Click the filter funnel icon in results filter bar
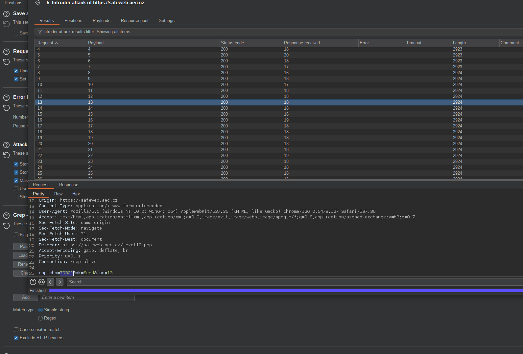Viewport: 523px width, 354px height. (x=40, y=32)
